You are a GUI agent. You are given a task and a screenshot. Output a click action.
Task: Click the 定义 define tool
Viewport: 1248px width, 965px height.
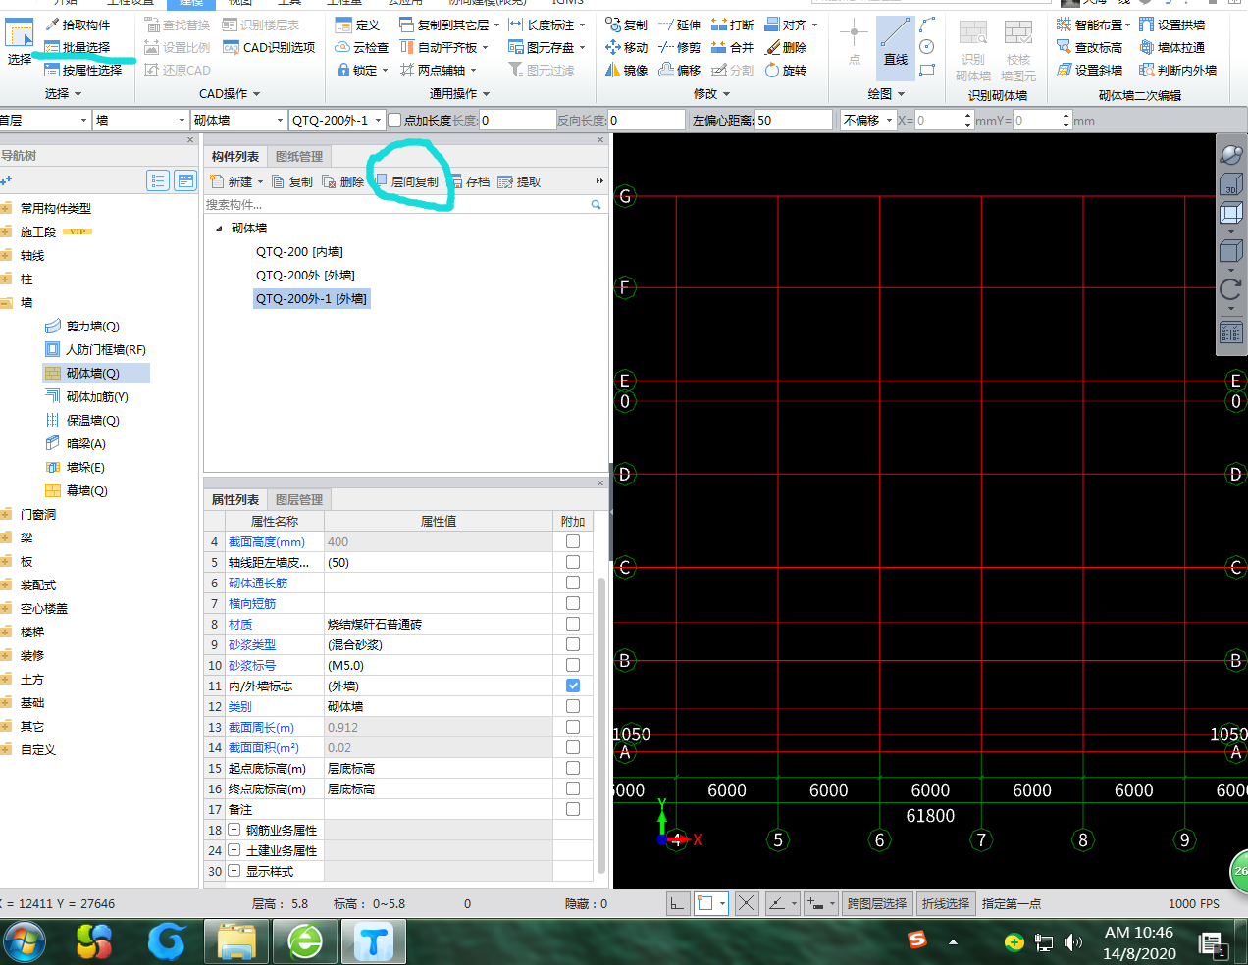point(357,25)
